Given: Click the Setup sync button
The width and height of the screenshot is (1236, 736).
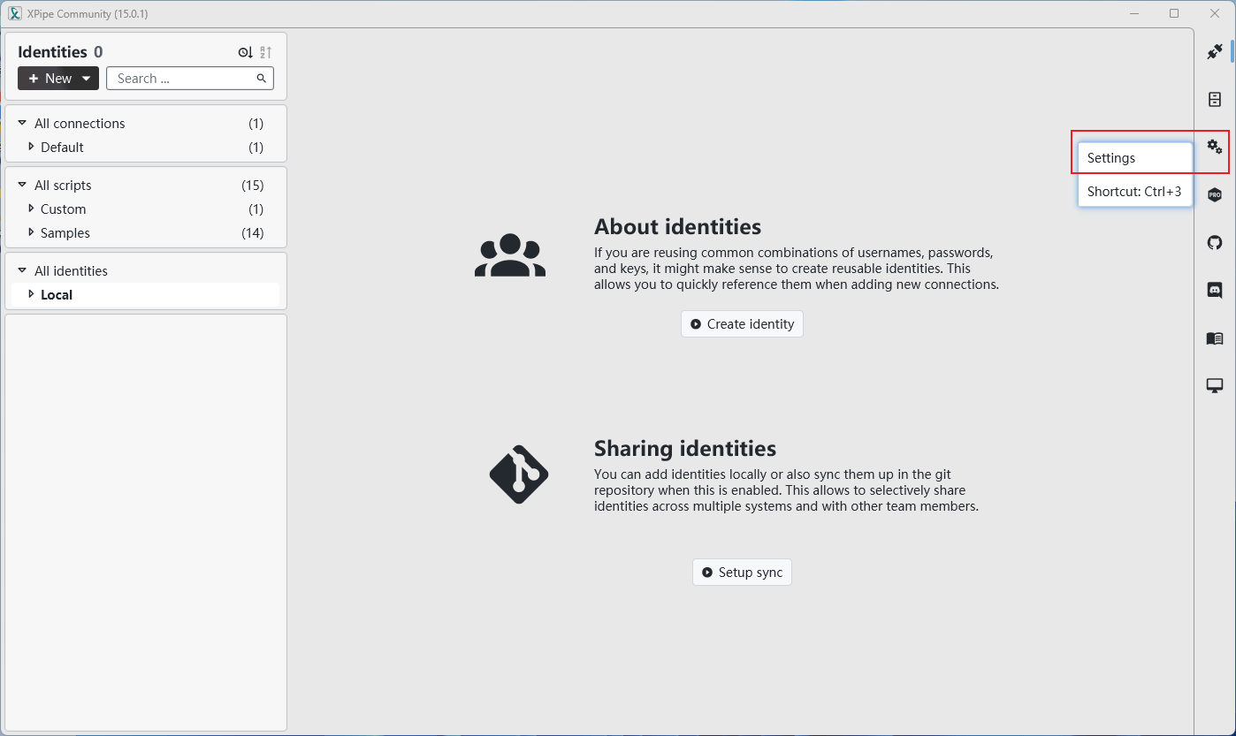Looking at the screenshot, I should click(x=742, y=573).
